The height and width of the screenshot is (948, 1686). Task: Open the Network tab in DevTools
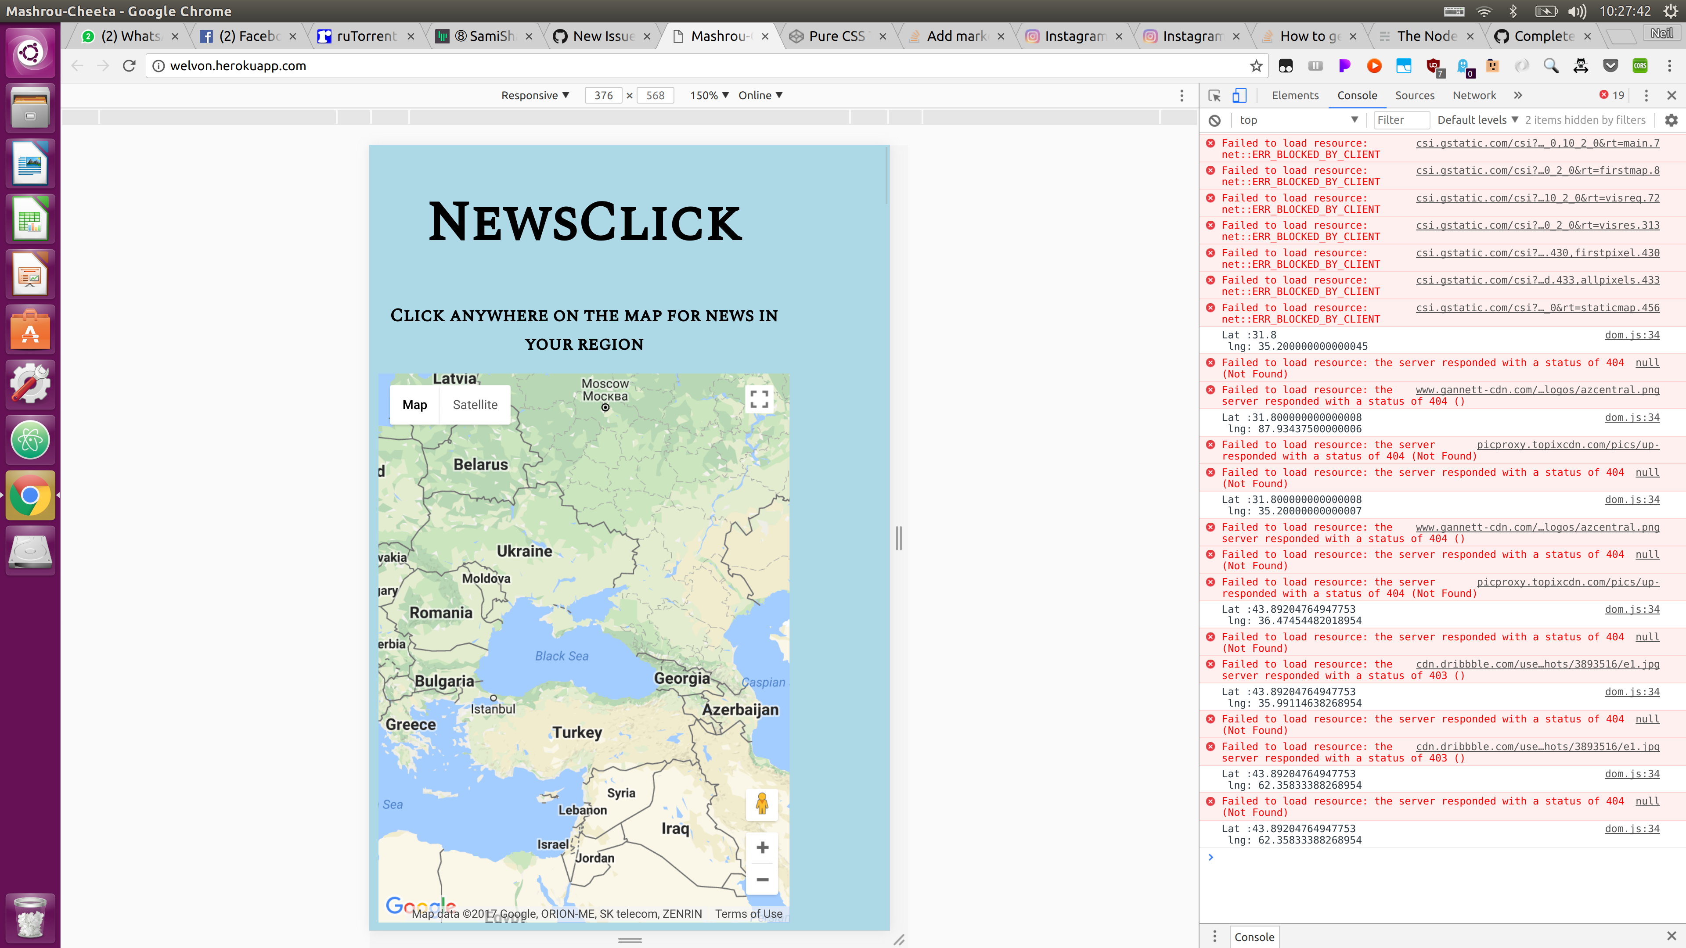coord(1474,96)
